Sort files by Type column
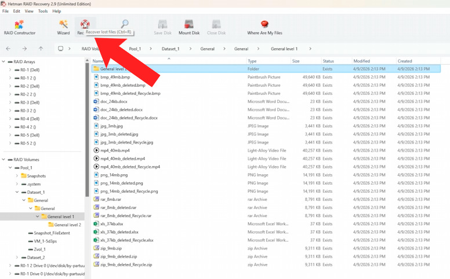Screen dimensions: 450x279 click(x=268, y=61)
